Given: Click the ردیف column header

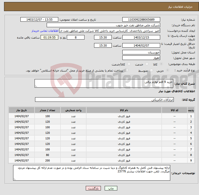Looking at the screenshot, I should [x=191, y=110].
